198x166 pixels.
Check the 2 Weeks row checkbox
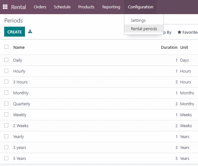tap(6, 126)
